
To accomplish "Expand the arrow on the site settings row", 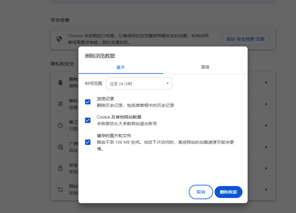I will tap(266, 190).
